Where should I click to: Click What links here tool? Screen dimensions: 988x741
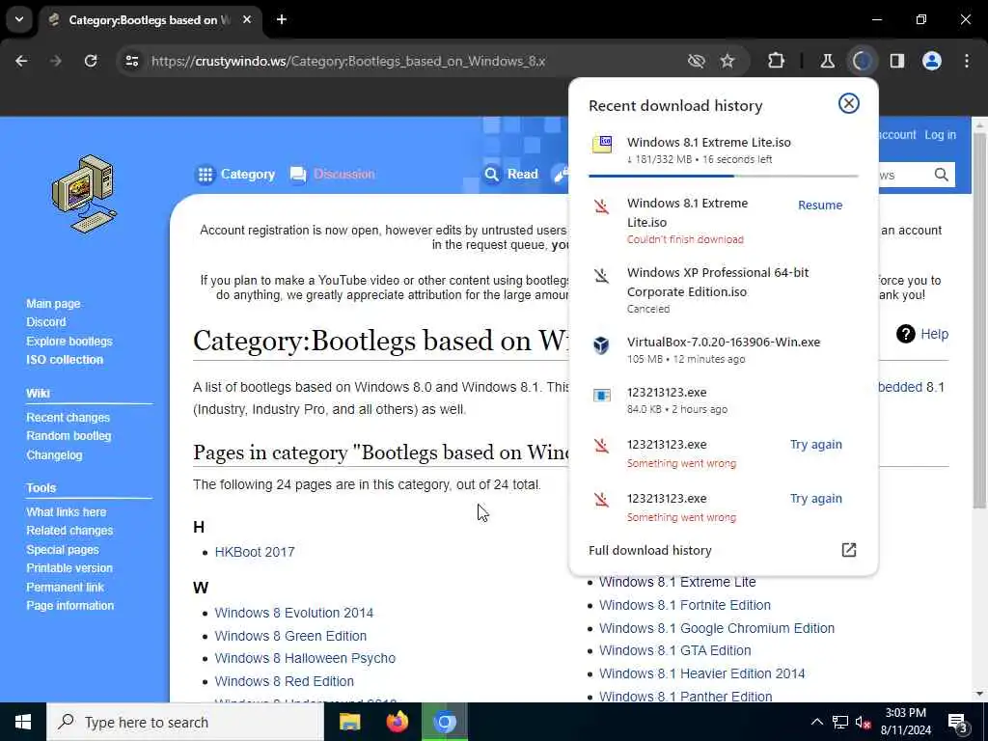pyautogui.click(x=67, y=512)
